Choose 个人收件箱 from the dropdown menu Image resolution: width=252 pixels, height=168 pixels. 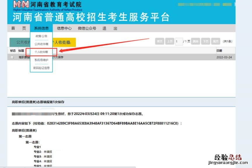pos(41,52)
